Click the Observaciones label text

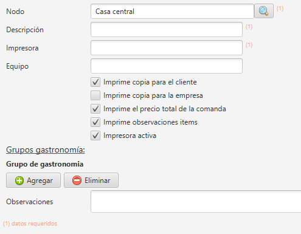(29, 202)
